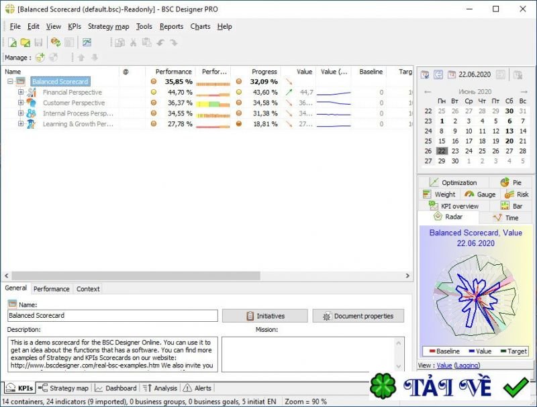Select the Gauge chart tab

coord(480,194)
